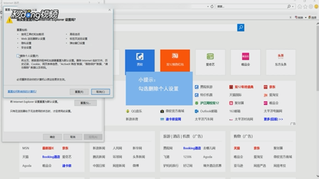Open the 境外酒店优惠 link
Screen dimensions: 319x179
[x=212, y=166]
